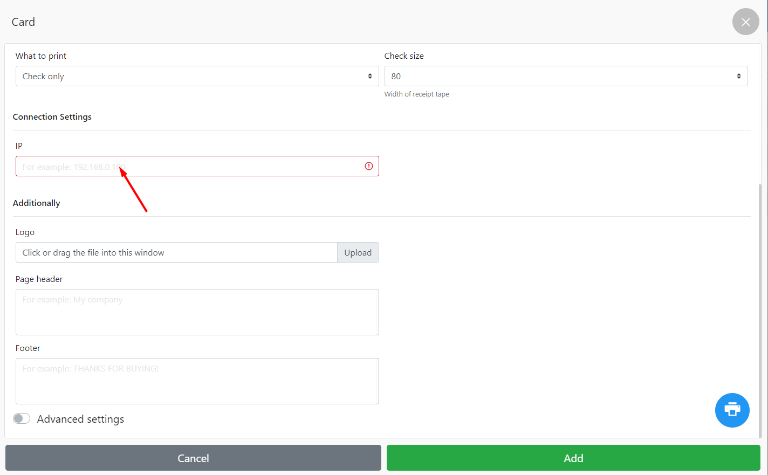Click the vertical scrollbar on the right

click(760, 307)
